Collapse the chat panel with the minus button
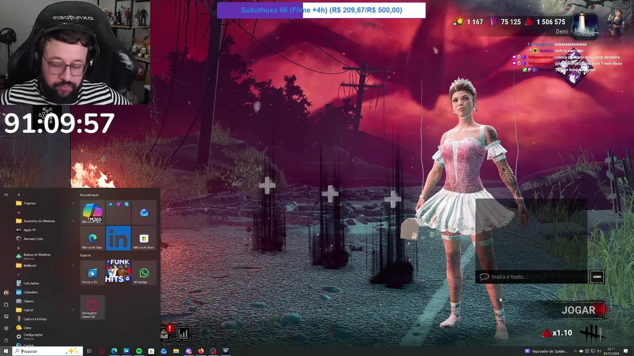The width and height of the screenshot is (634, 356). coord(597,277)
